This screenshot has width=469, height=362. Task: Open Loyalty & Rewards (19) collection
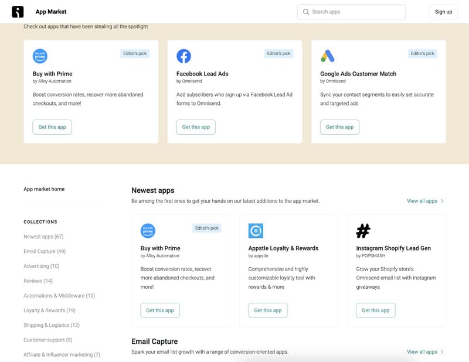(x=49, y=310)
